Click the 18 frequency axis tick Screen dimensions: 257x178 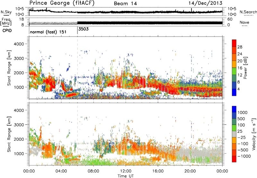coord(22,19)
